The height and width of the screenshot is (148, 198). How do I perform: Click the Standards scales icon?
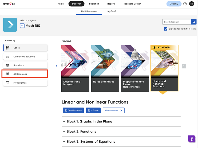[7, 65]
